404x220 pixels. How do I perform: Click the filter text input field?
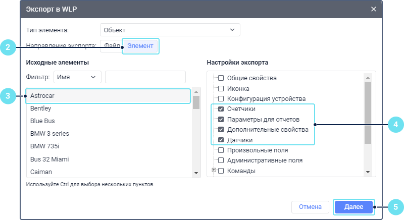[145, 77]
